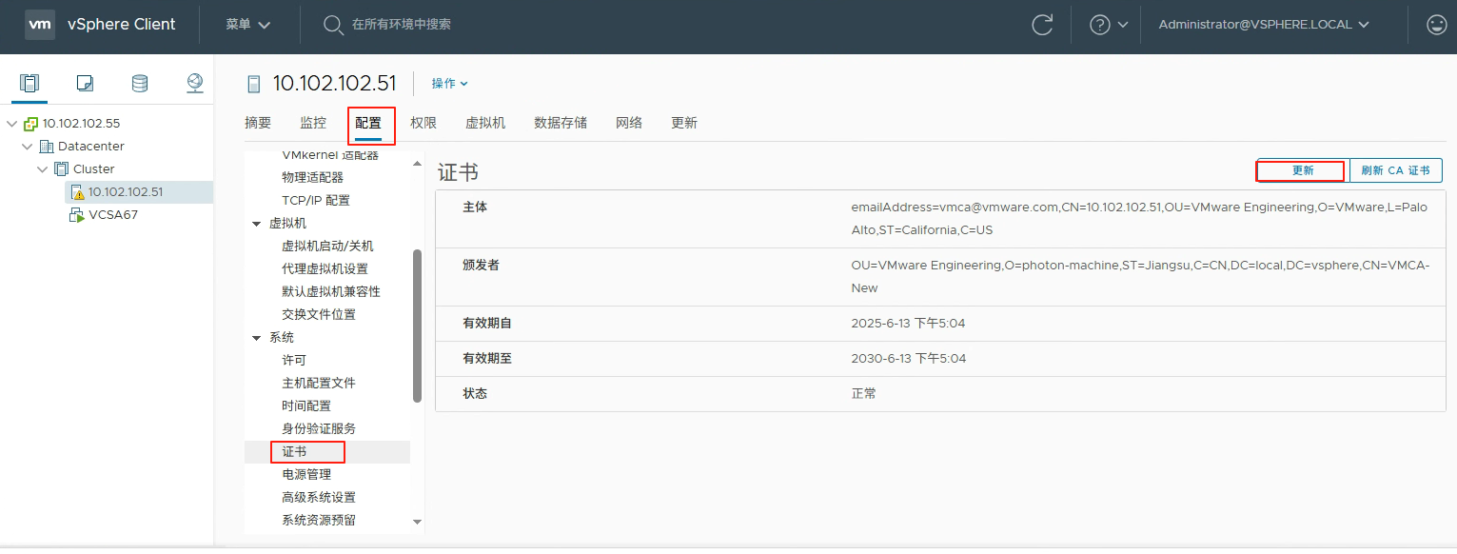Image resolution: width=1457 pixels, height=554 pixels.
Task: Click the host icon beside title 10.102.102.51
Action: [253, 84]
